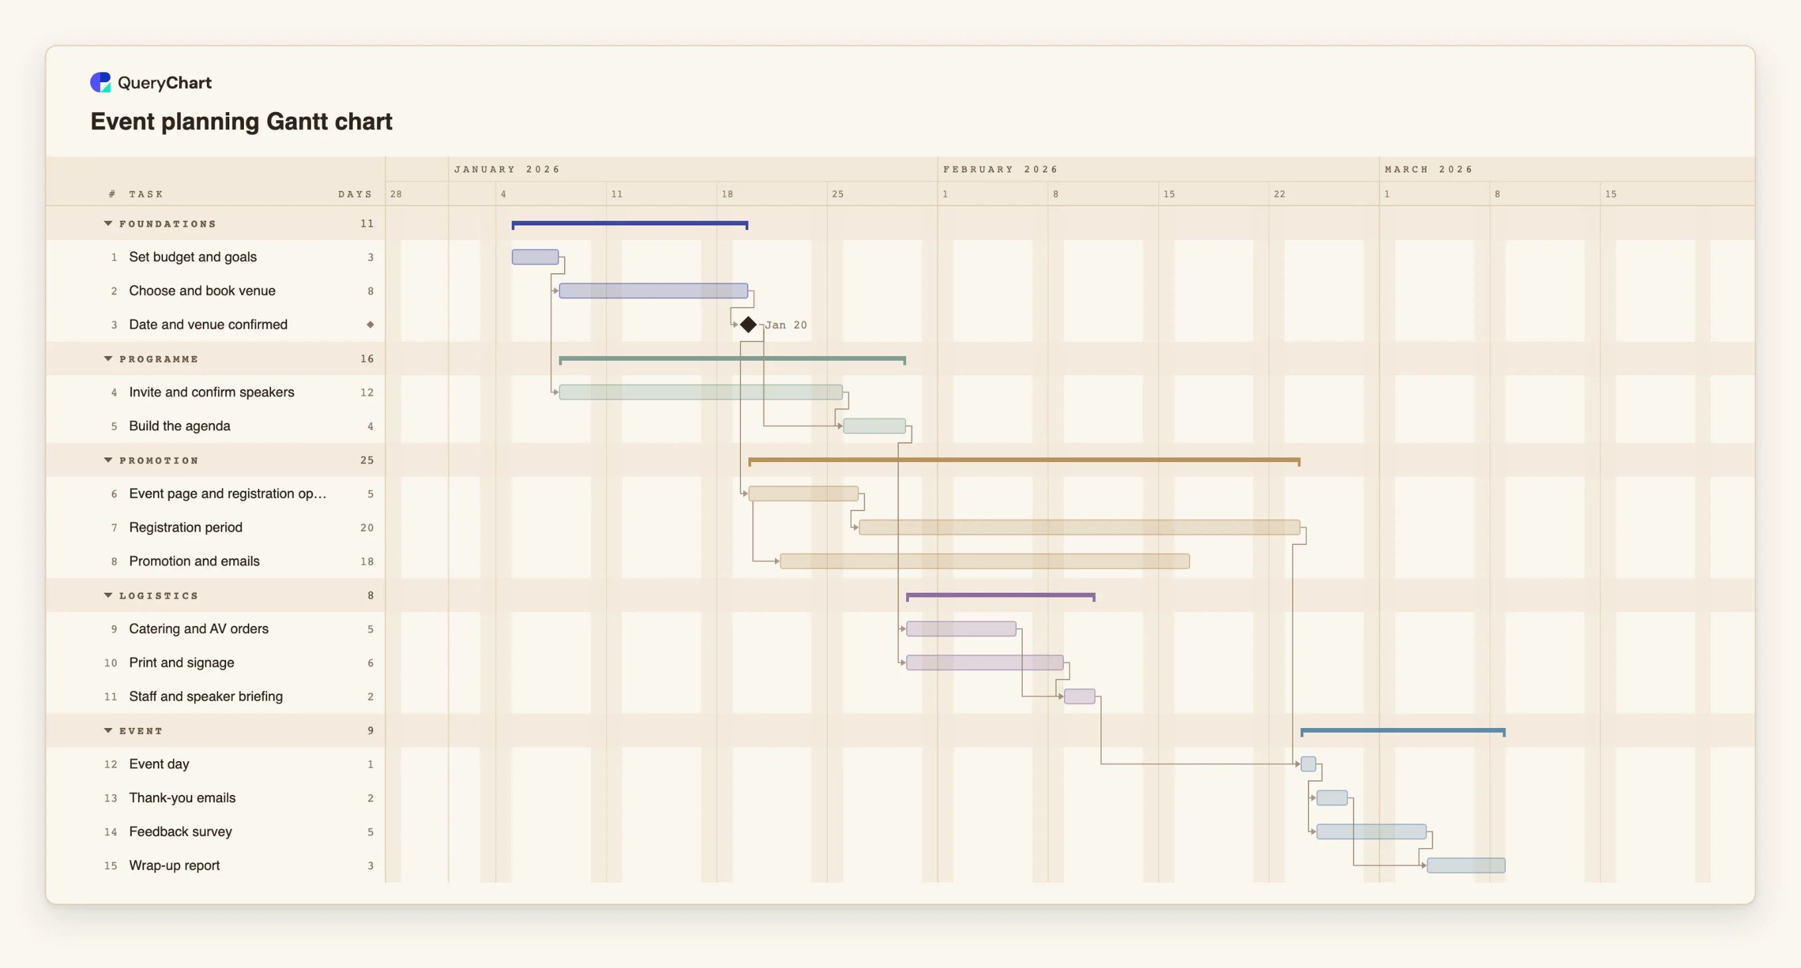
Task: Select the Catering and AV orders bar
Action: tap(961, 629)
